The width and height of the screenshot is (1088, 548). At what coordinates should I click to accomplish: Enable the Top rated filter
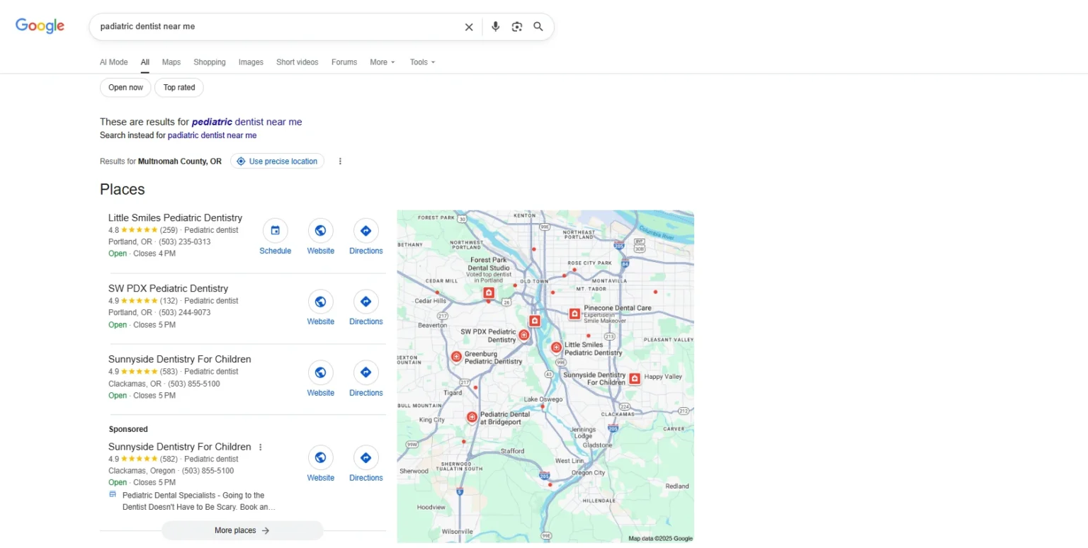[x=178, y=87]
